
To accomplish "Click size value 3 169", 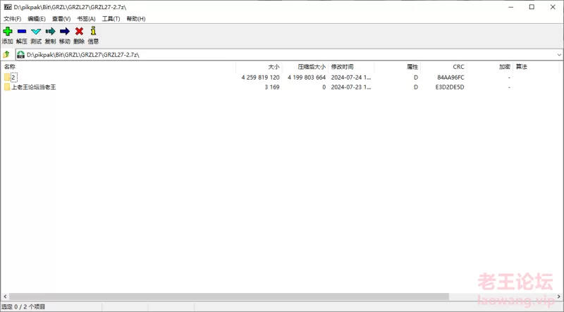I will [272, 87].
